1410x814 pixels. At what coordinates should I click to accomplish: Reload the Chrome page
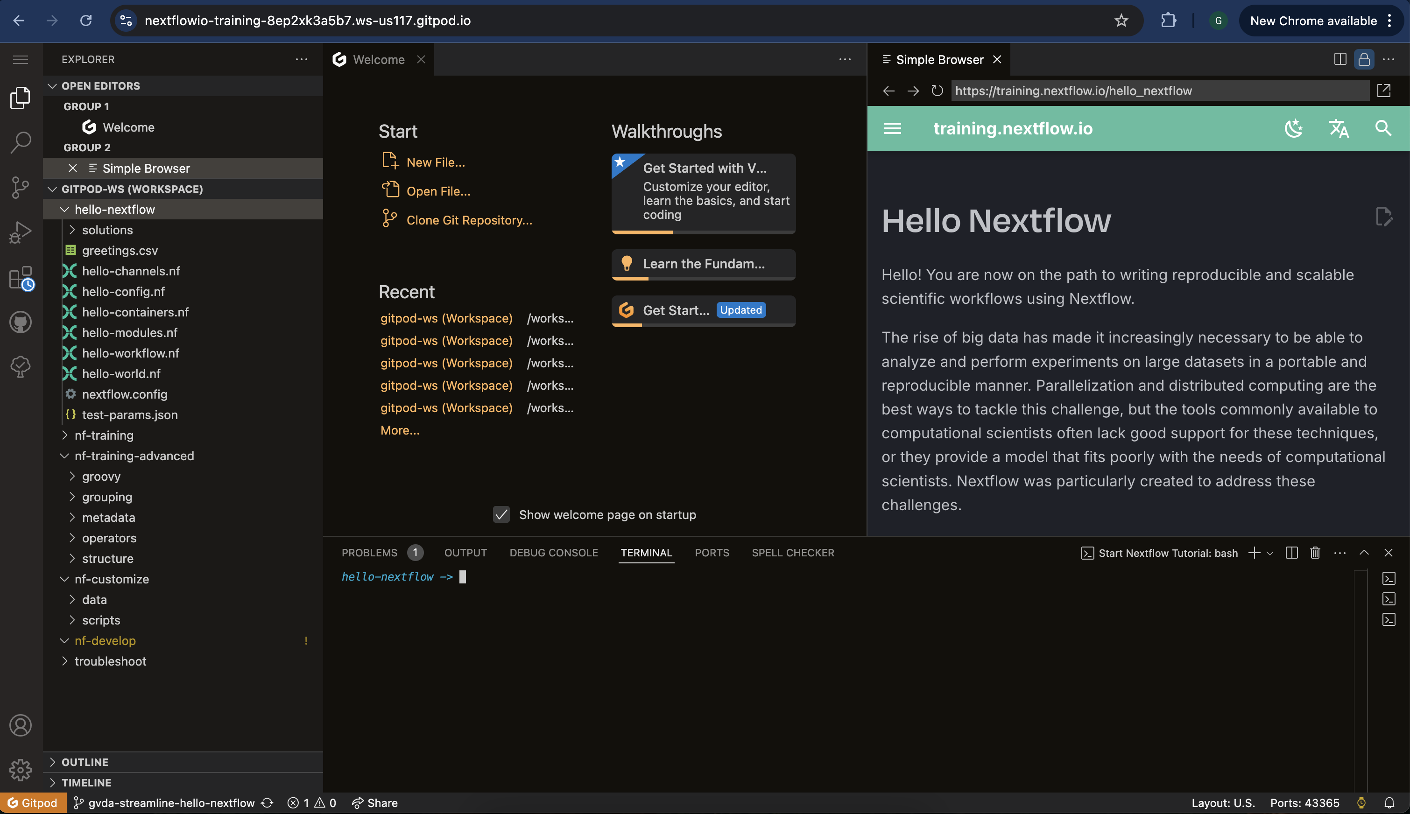click(85, 21)
